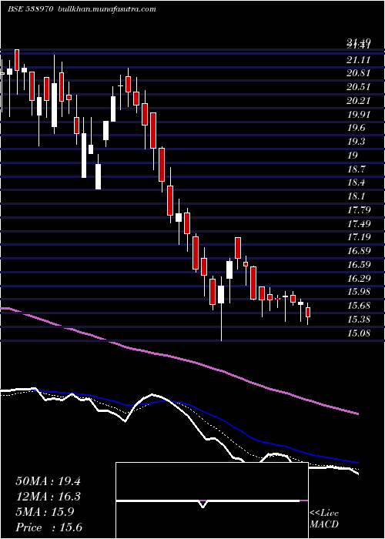Click the 20.51 price level label
The height and width of the screenshot is (539, 385).
coord(358,87)
